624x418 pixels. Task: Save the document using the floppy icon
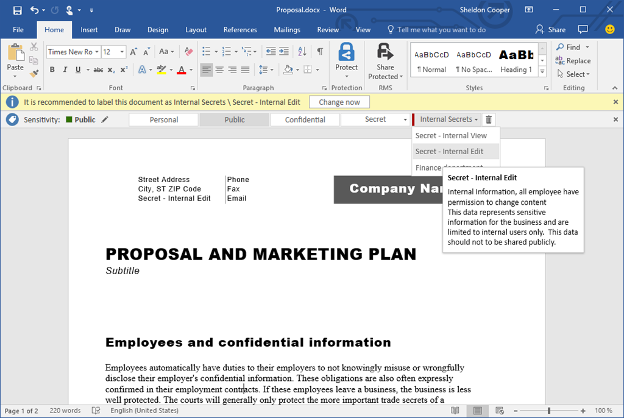click(17, 10)
